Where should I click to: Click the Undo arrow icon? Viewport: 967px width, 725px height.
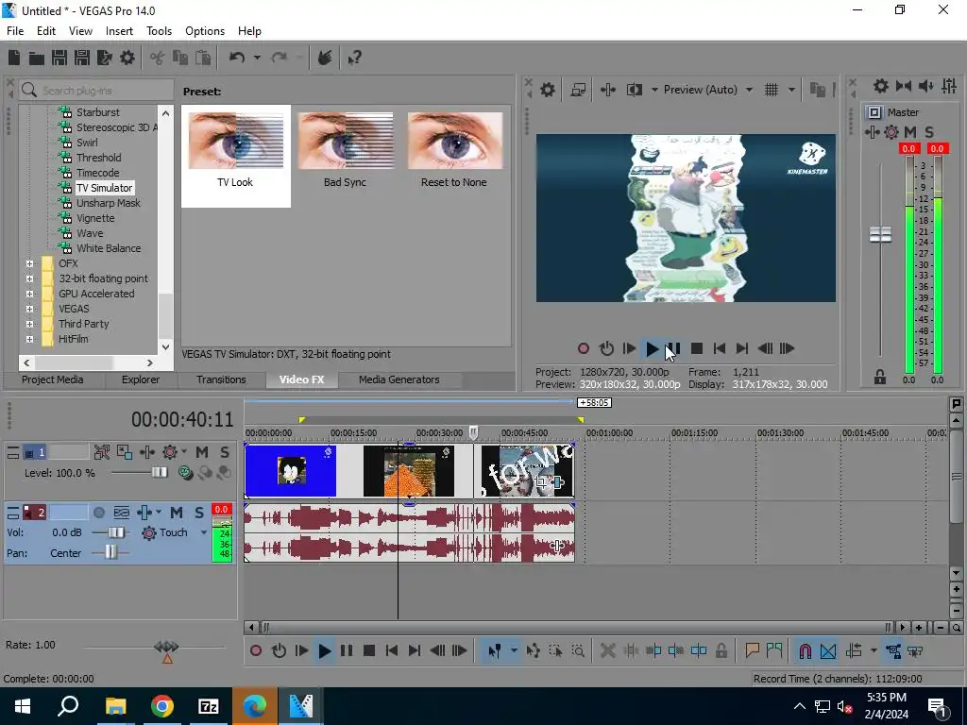pos(237,58)
